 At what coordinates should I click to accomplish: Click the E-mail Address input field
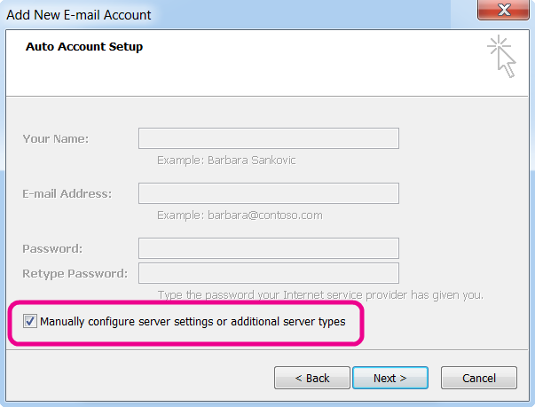click(x=269, y=193)
